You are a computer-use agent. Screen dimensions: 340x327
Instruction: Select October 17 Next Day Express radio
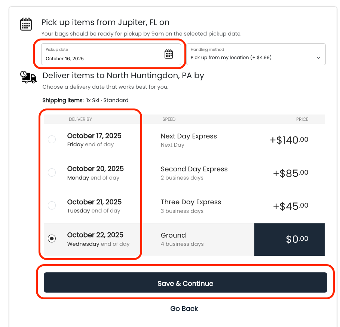coord(52,140)
